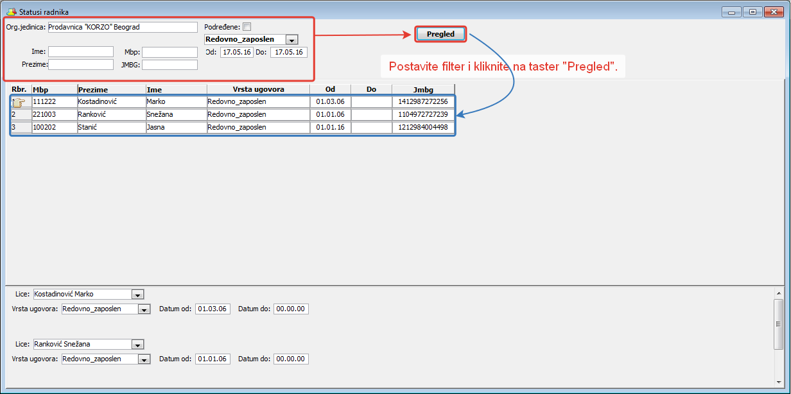
Task: Click the JMBG filter input field
Action: tap(169, 65)
